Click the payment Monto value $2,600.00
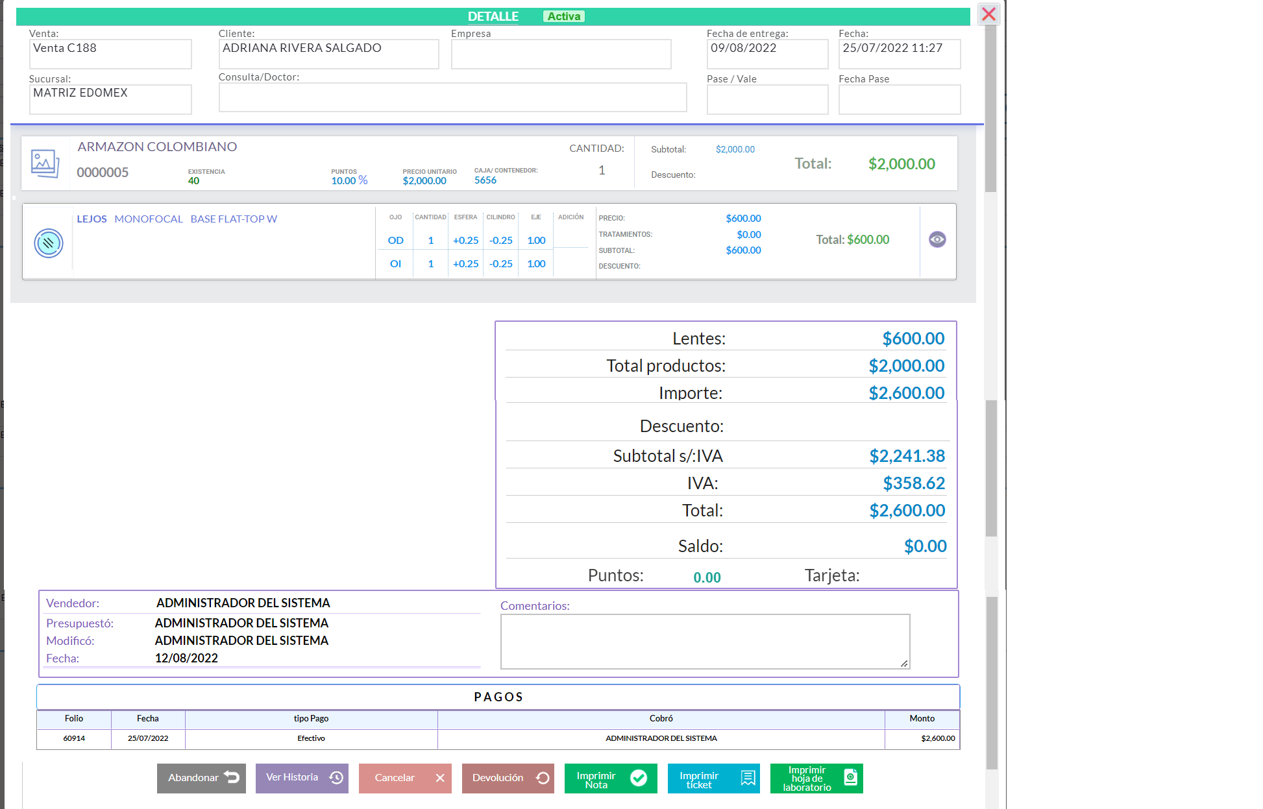Screen dimensions: 1263x809 [x=938, y=739]
